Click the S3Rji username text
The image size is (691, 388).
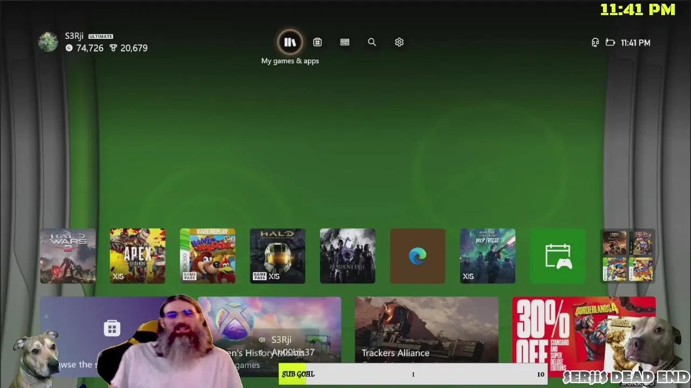[x=74, y=36]
